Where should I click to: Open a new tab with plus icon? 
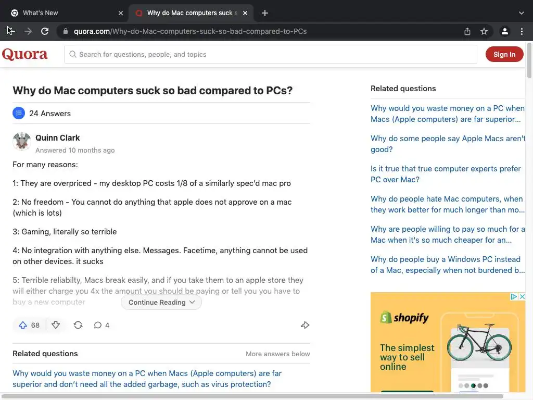point(265,13)
